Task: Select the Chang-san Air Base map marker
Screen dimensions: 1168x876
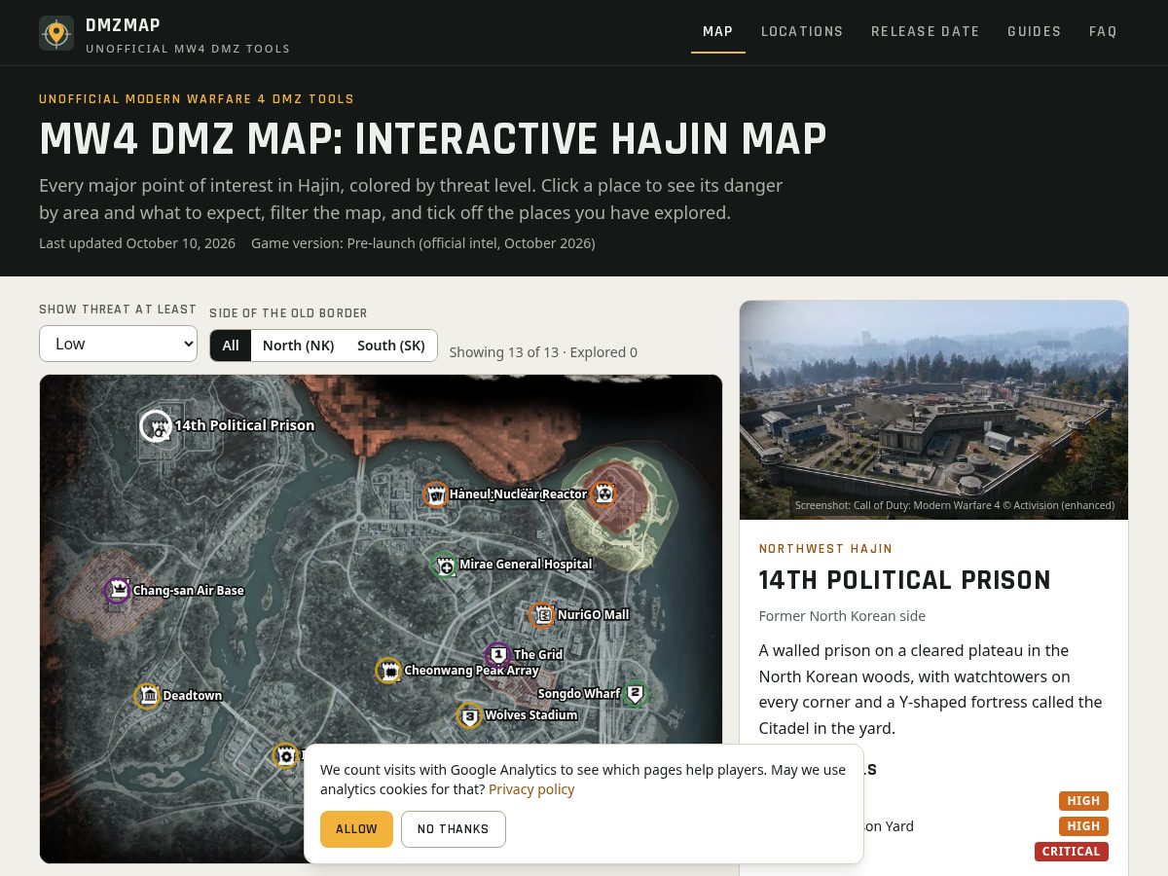Action: (118, 590)
